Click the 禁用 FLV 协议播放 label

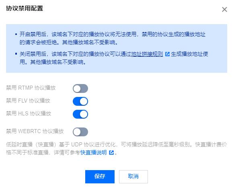tap(28, 101)
